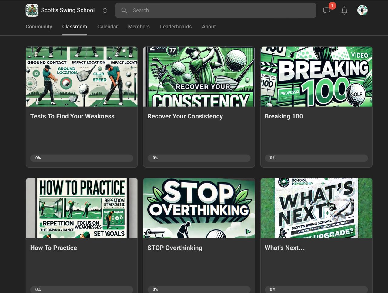This screenshot has height=293, width=388.
Task: Expand the community switcher chevrons
Action: 105,11
